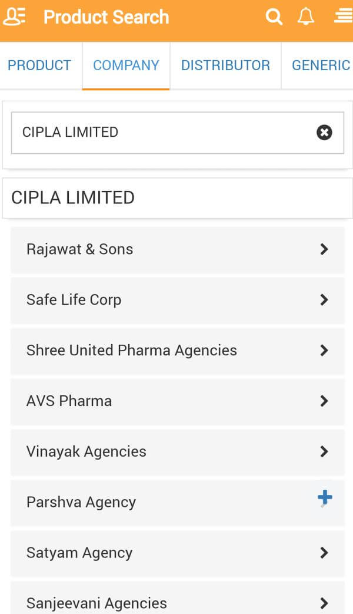Open the user profile menu icon
Screen dimensions: 353x614
[x=14, y=16]
